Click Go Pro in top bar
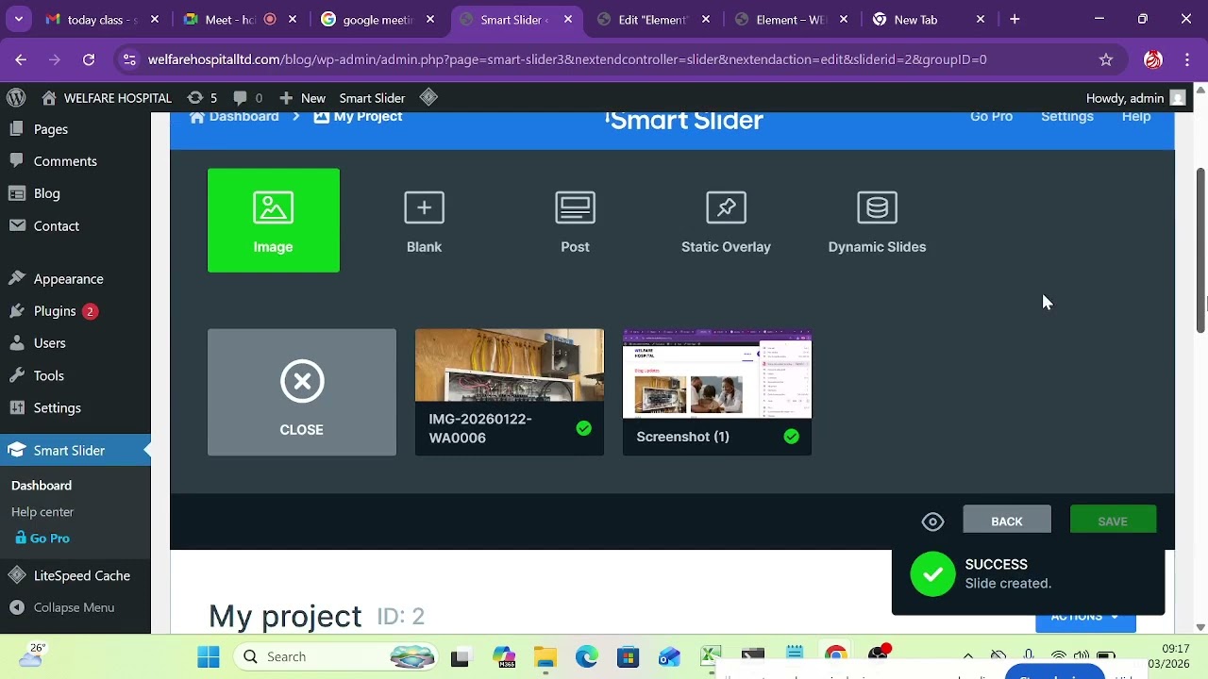Viewport: 1208px width, 679px height. click(x=991, y=117)
